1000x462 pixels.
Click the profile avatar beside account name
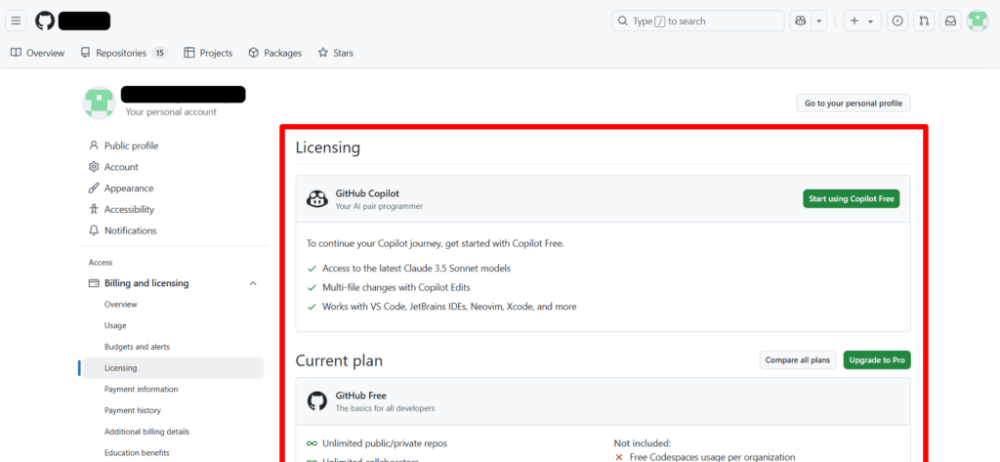pos(99,103)
